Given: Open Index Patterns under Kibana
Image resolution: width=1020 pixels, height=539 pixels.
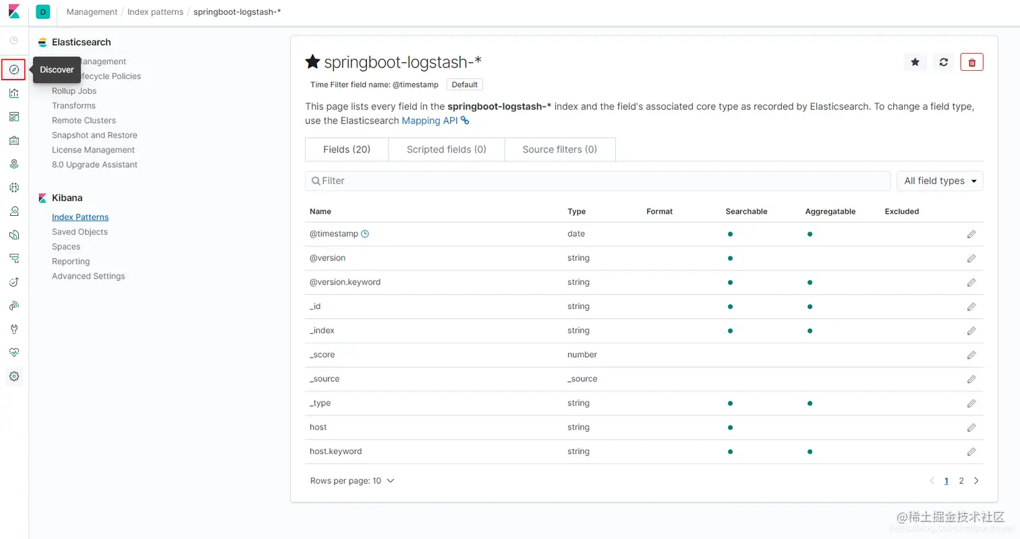Looking at the screenshot, I should click(80, 217).
